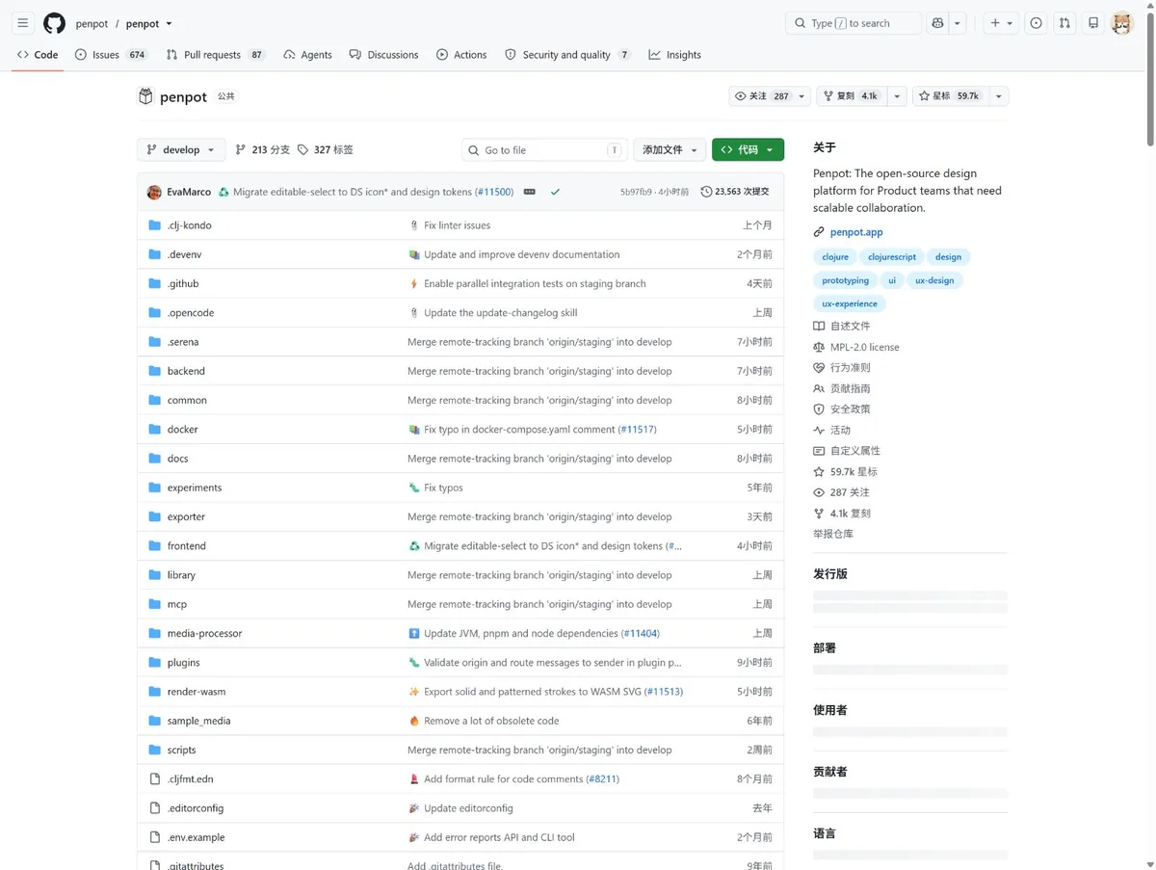Open the user avatar menu
The height and width of the screenshot is (870, 1156).
(1122, 23)
